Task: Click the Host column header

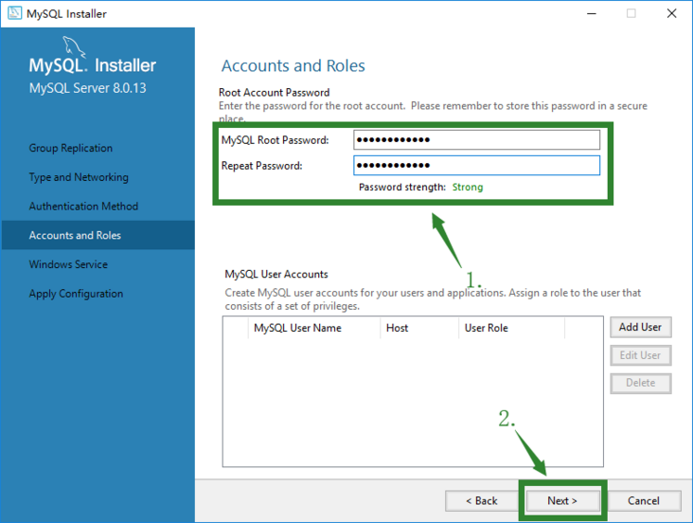Action: click(419, 328)
